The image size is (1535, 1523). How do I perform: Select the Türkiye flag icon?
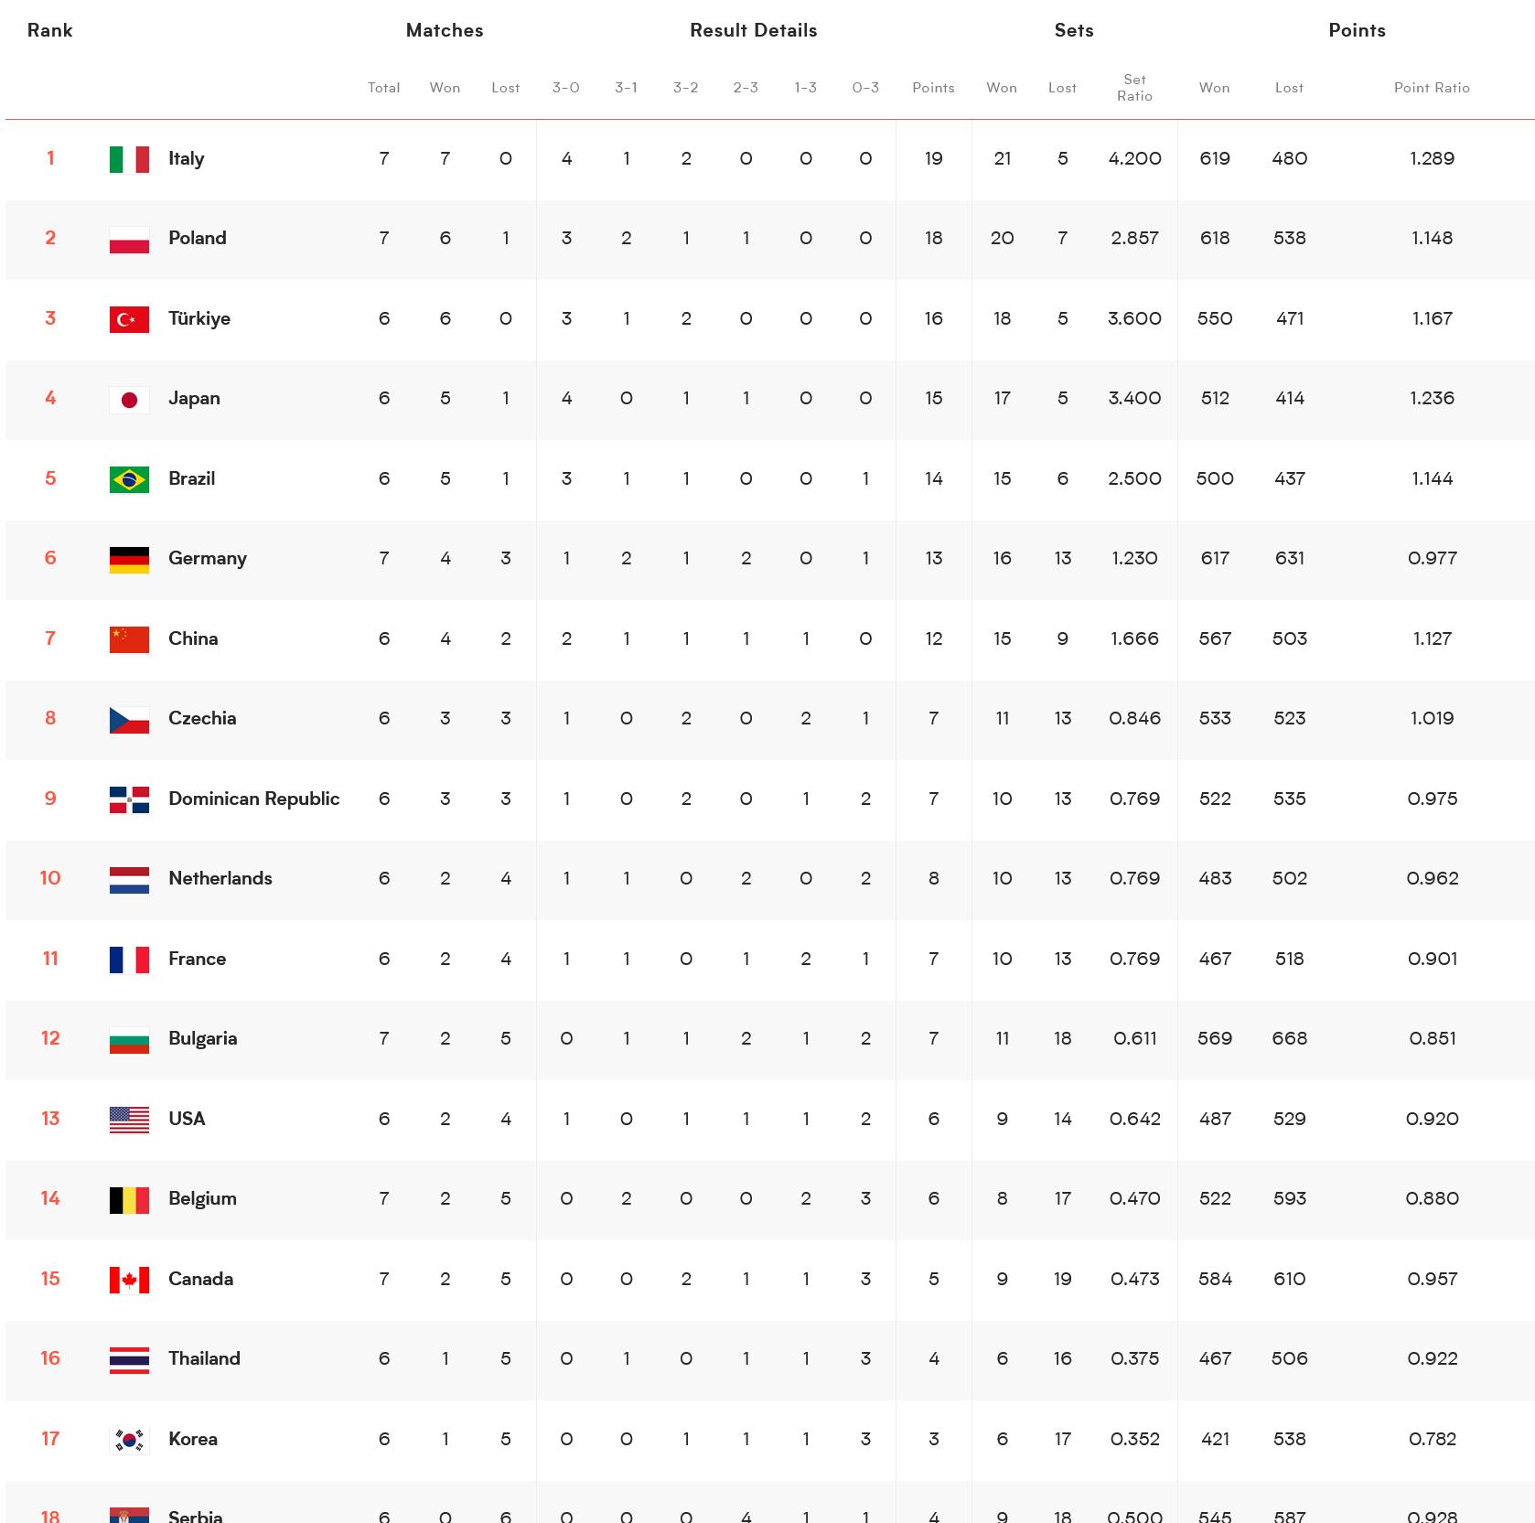pyautogui.click(x=129, y=319)
